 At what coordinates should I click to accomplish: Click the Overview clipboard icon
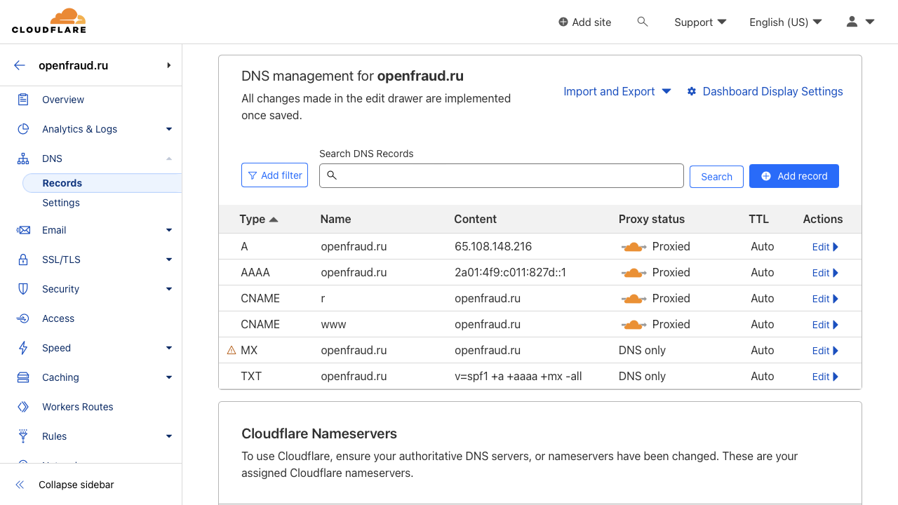[23, 100]
